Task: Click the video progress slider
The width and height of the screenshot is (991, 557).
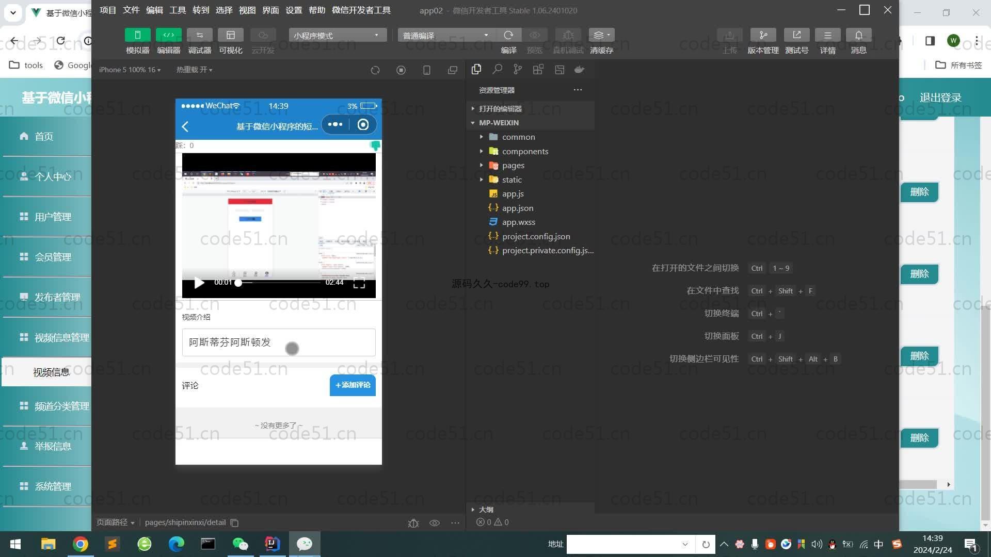Action: pyautogui.click(x=279, y=283)
